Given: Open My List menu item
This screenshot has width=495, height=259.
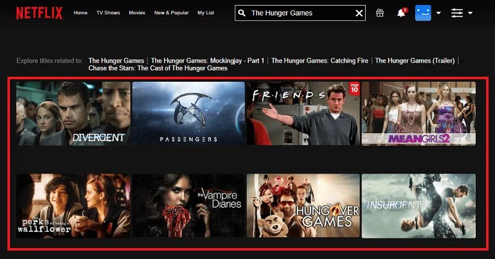Looking at the screenshot, I should tap(206, 12).
